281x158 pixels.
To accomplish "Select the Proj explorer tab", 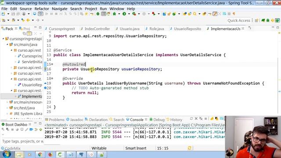I will tap(25, 29).
